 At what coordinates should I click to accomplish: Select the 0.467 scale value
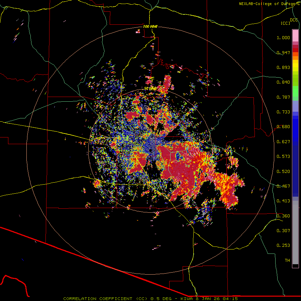[x=283, y=186]
